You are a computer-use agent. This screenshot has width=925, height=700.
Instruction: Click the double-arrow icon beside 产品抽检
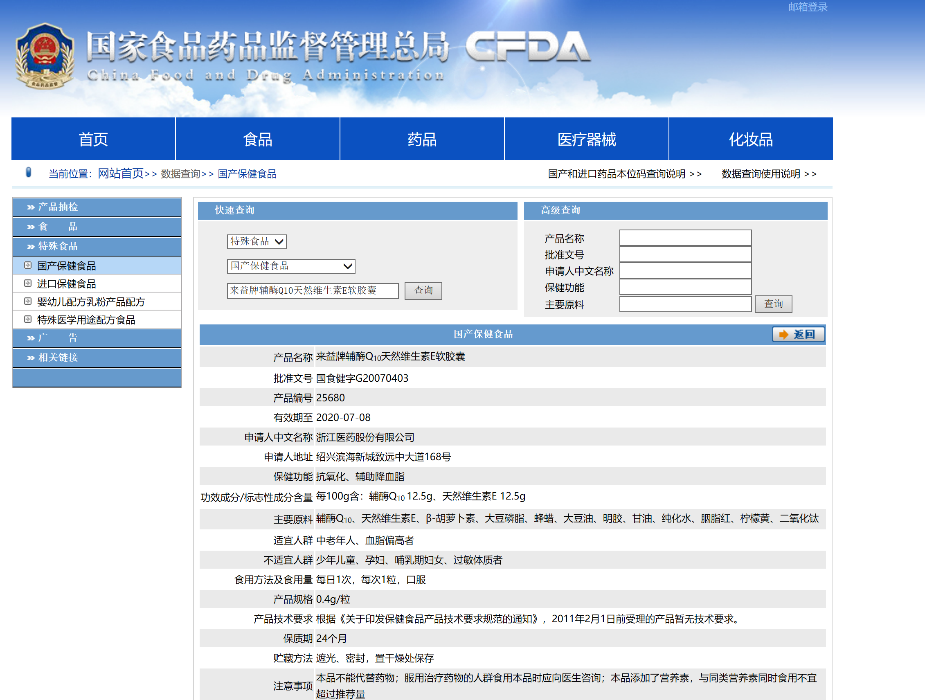31,207
